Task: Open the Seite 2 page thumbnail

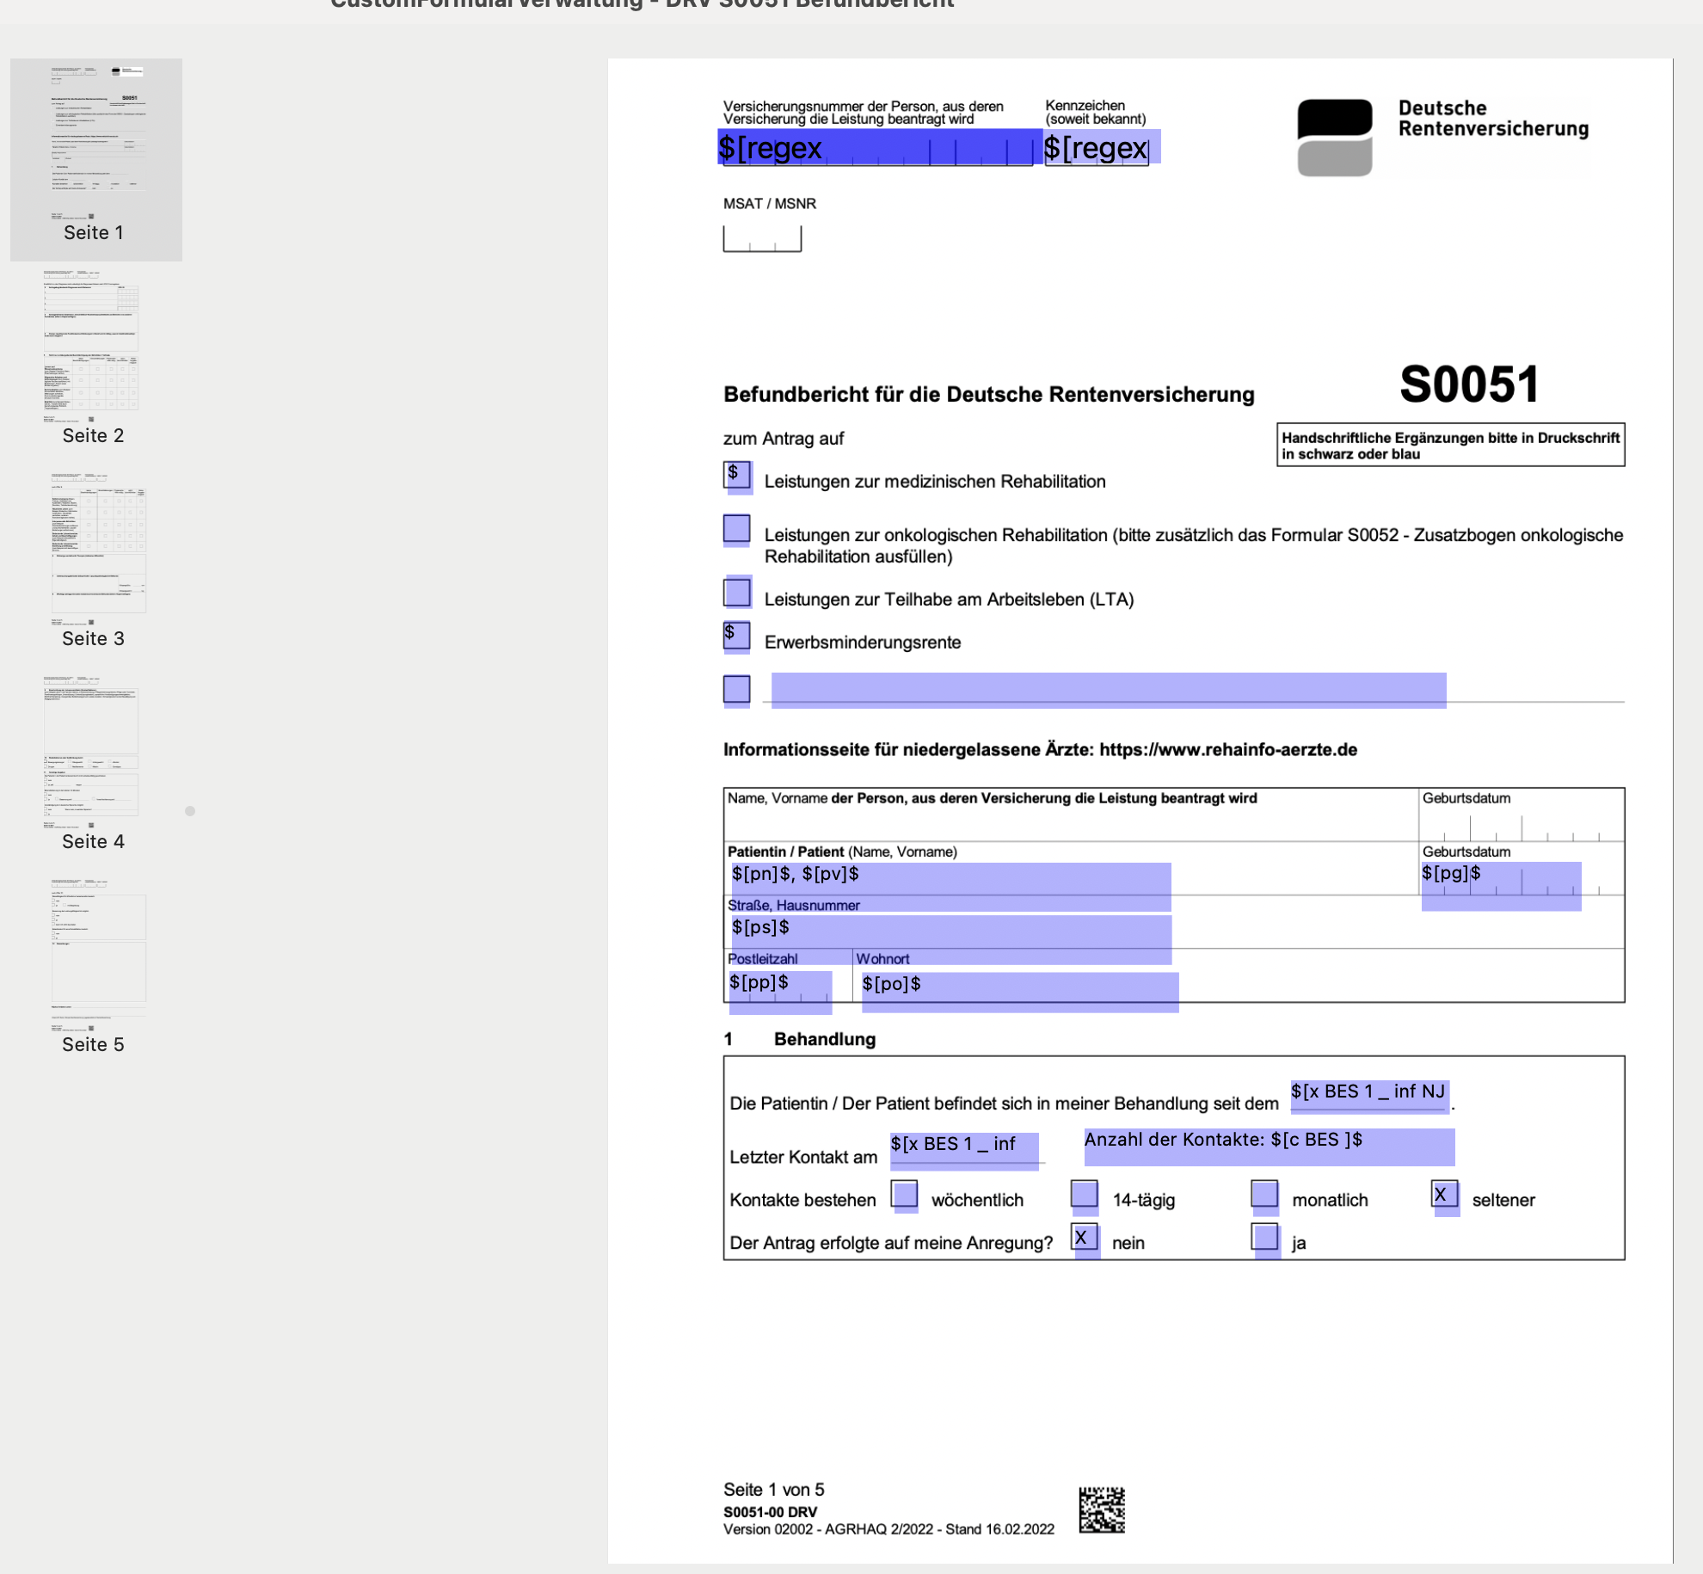Action: (93, 358)
